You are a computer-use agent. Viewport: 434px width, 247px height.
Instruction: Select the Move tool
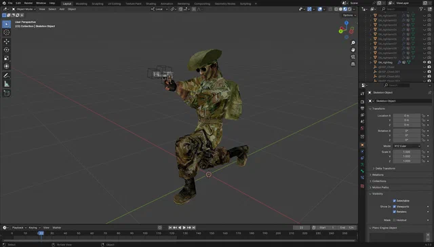click(x=6, y=41)
